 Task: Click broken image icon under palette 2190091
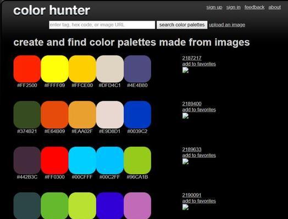click(x=185, y=207)
